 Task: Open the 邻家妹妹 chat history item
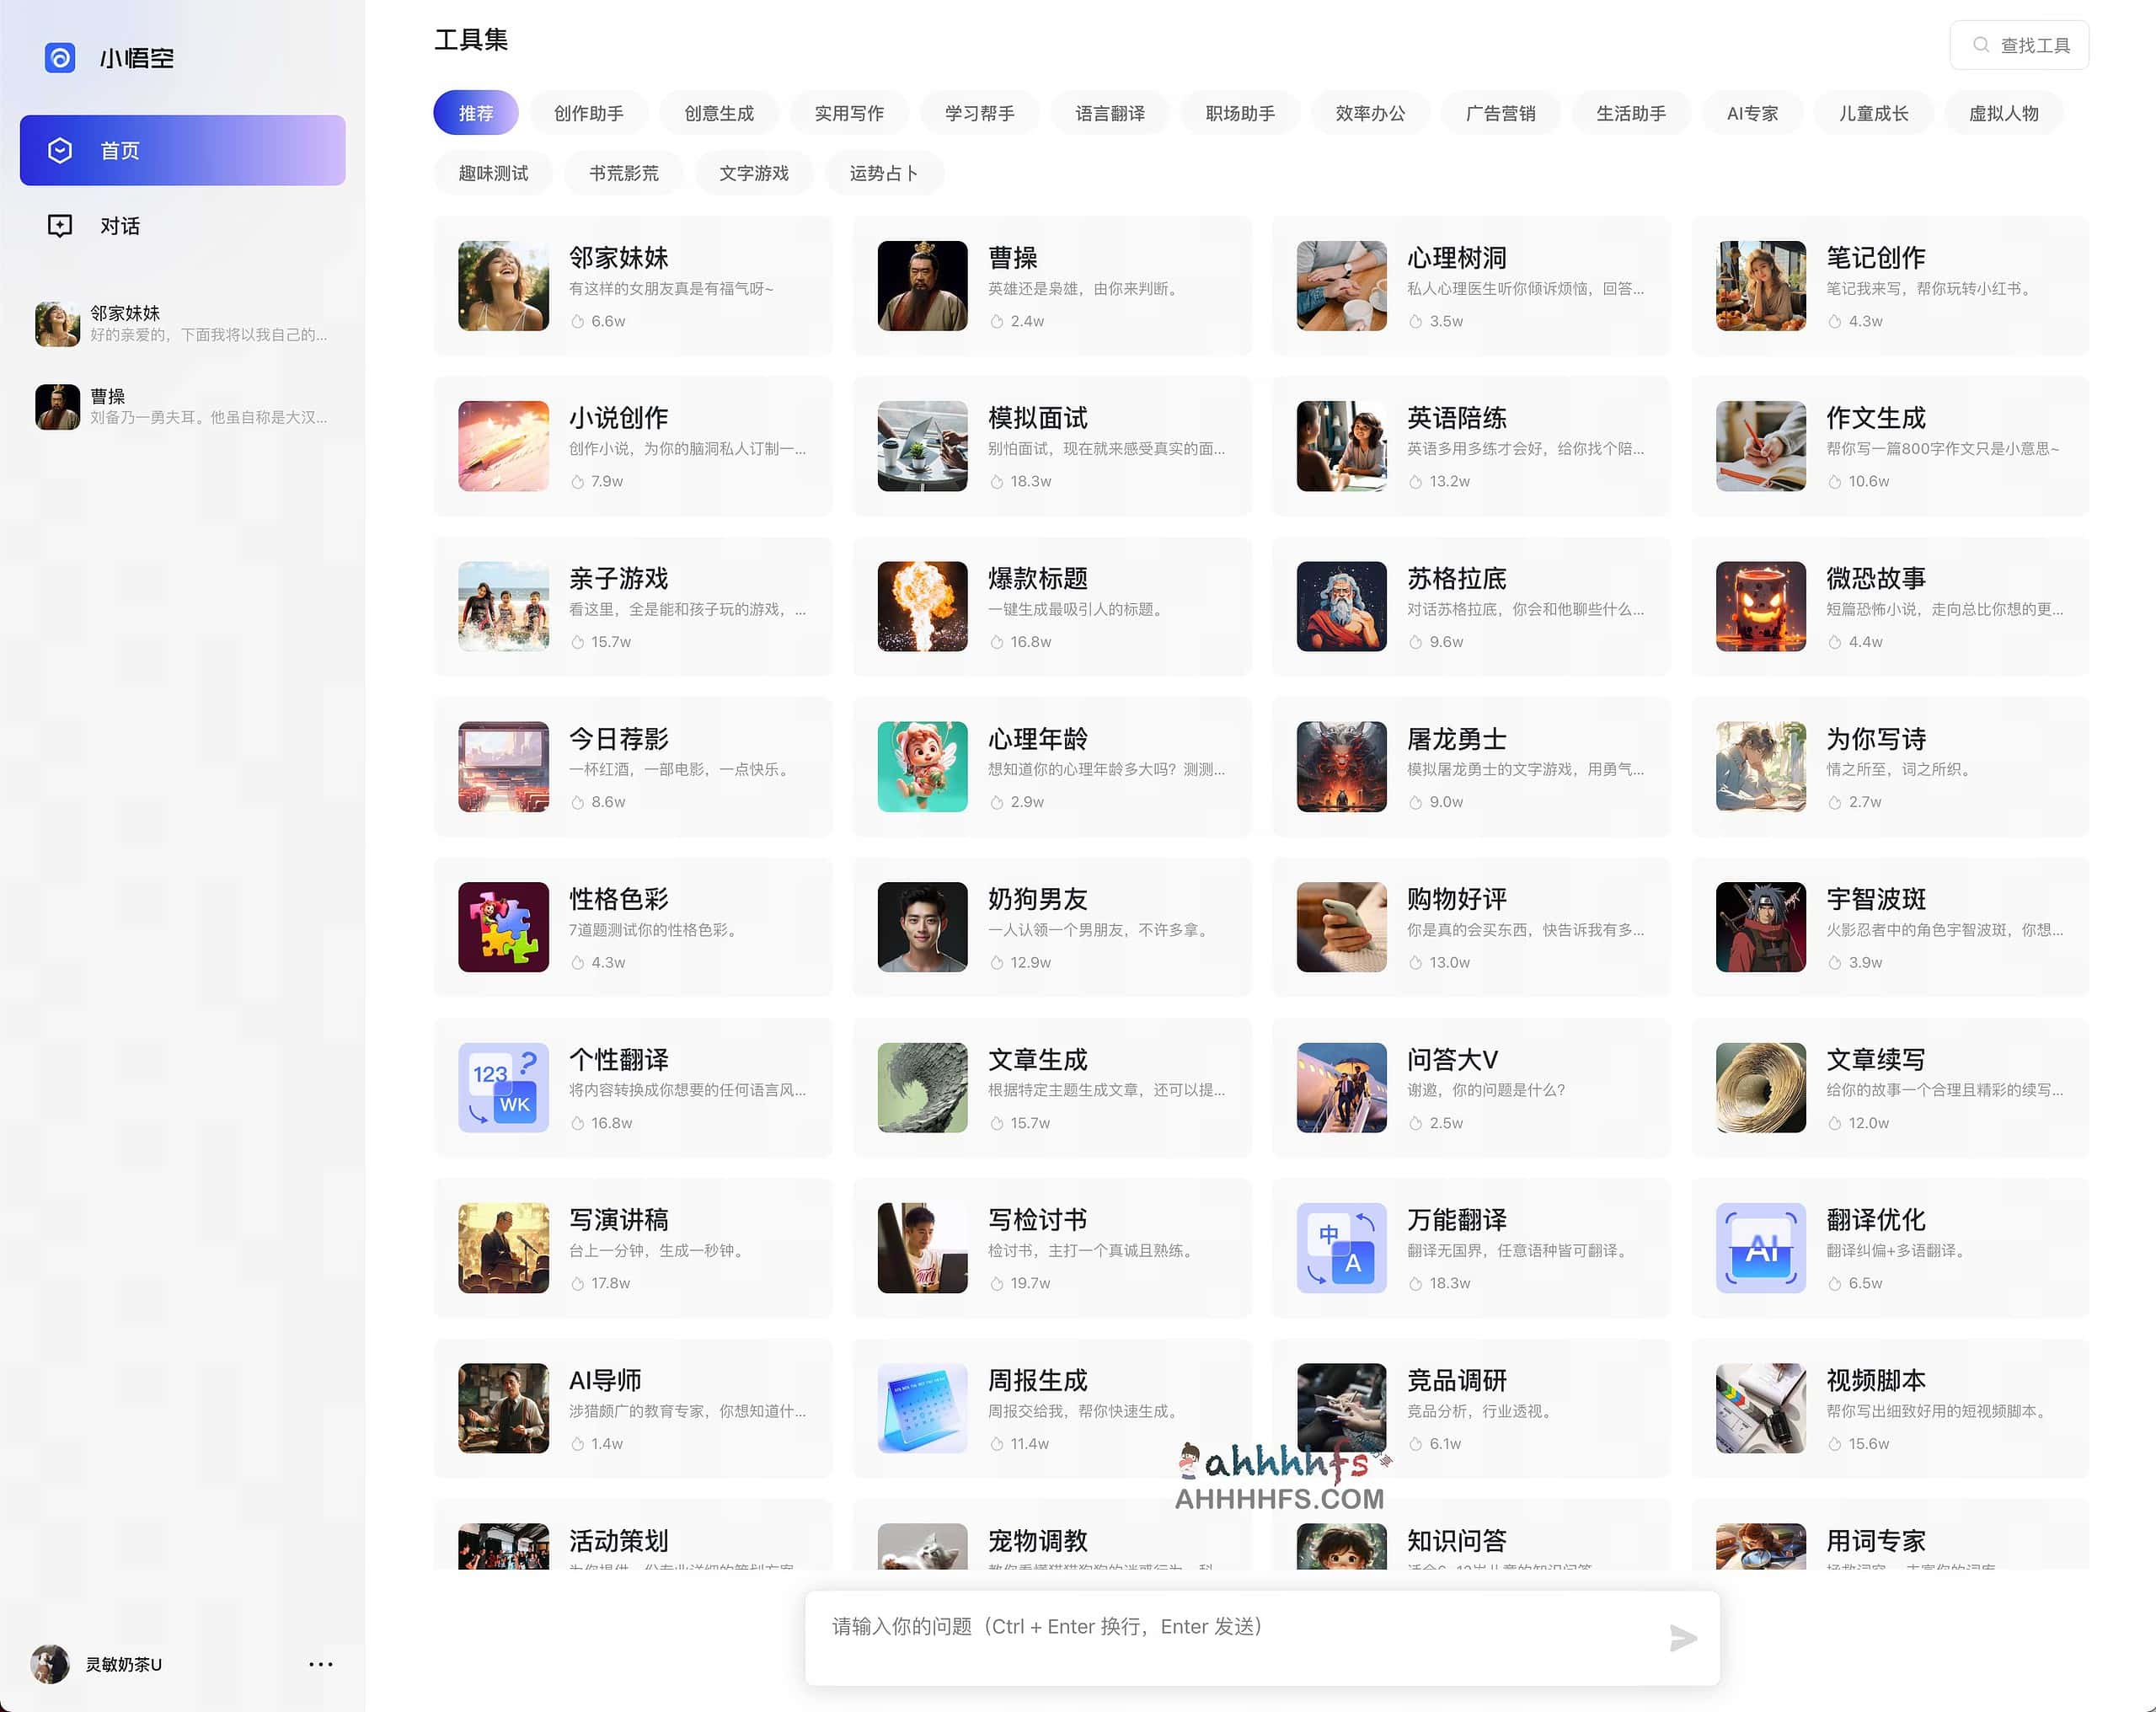coord(182,324)
